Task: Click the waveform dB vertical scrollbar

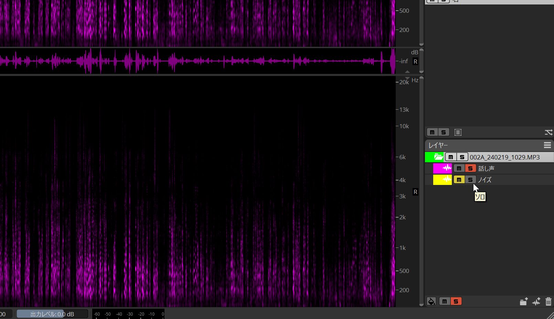Action: click(422, 61)
